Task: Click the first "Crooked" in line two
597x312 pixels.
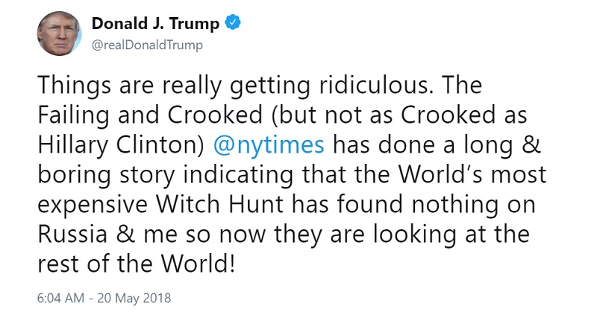Action: 215,115
